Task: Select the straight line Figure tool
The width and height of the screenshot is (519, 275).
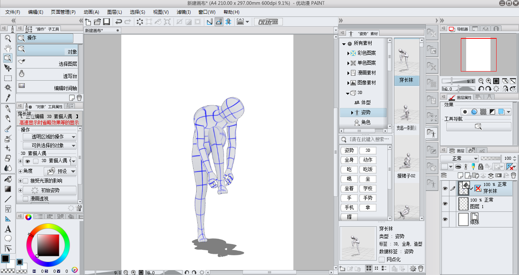Action: [x=8, y=199]
